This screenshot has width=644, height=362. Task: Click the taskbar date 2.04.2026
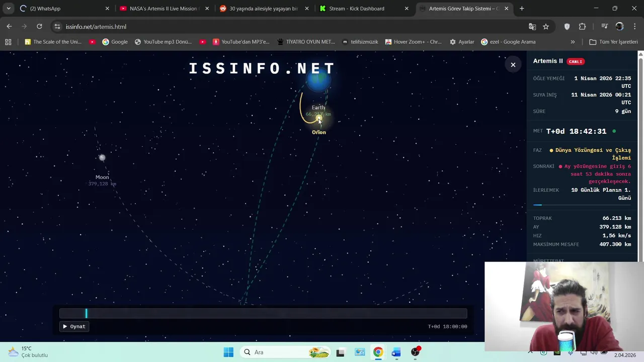625,355
